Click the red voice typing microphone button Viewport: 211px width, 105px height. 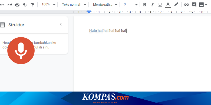pyautogui.click(x=21, y=51)
